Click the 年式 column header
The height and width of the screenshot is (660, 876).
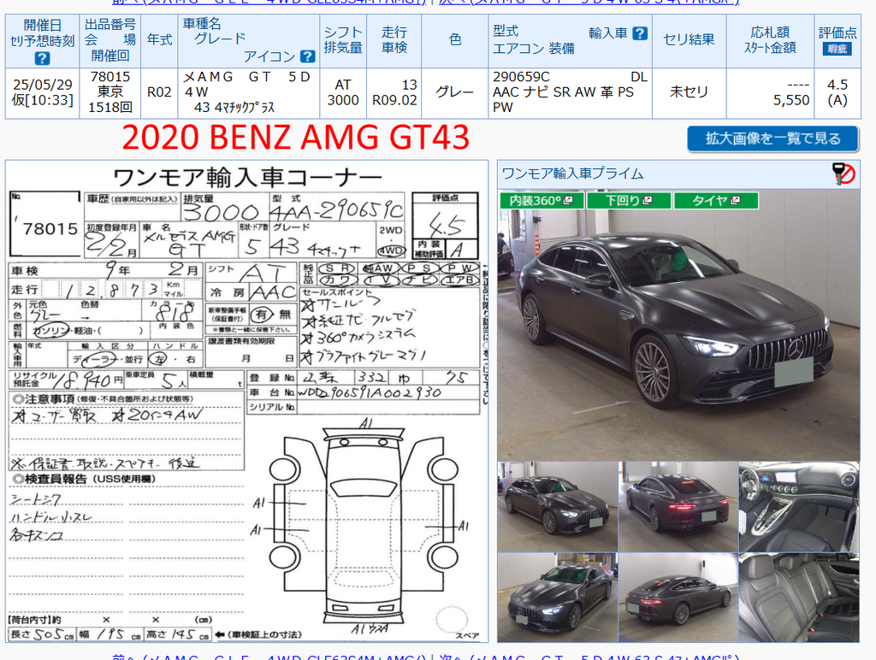(159, 40)
